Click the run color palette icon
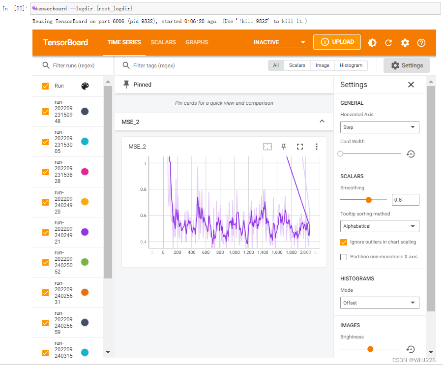443x367 pixels. coord(85,86)
